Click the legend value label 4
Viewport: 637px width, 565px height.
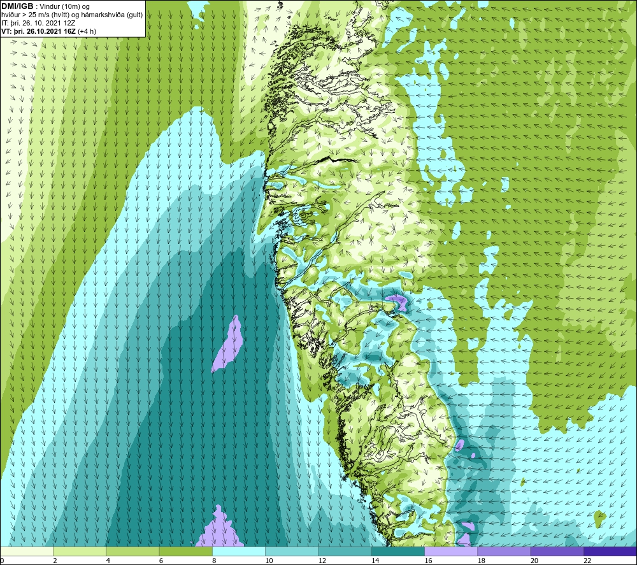point(108,561)
